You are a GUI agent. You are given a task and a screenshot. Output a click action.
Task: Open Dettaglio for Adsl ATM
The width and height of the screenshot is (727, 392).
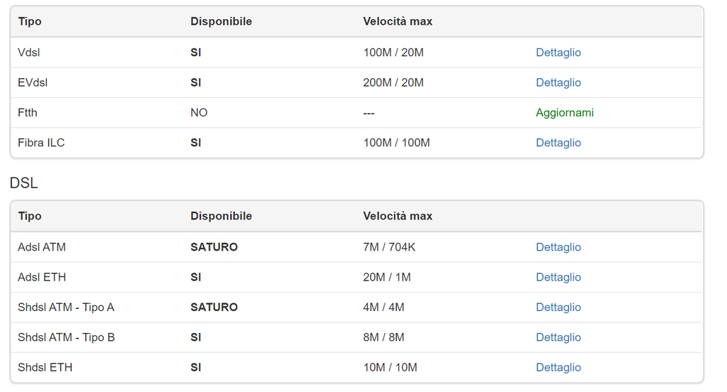point(558,247)
